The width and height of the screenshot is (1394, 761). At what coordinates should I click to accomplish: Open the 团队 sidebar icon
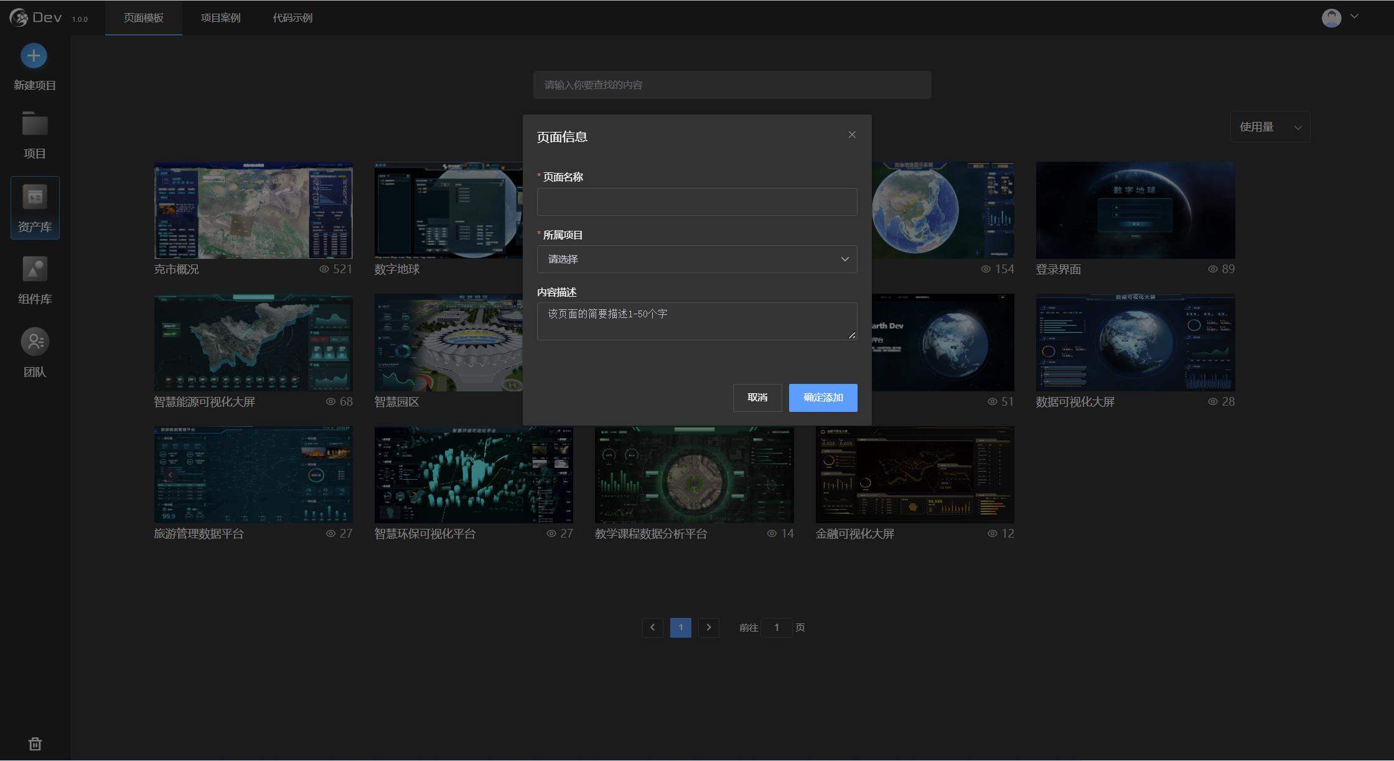(35, 342)
